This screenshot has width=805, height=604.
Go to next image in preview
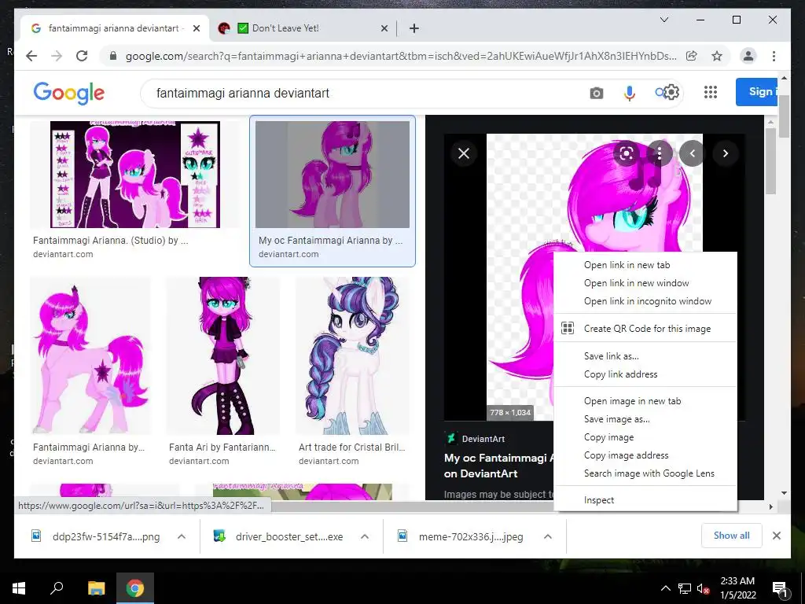pos(725,153)
